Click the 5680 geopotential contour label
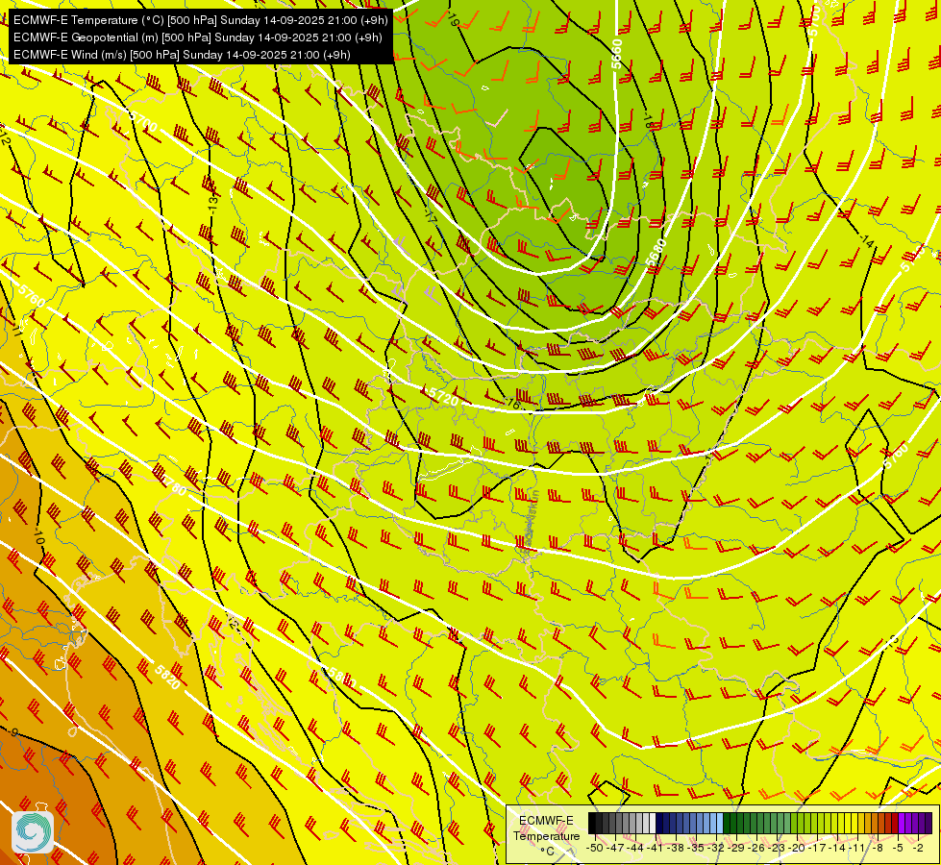Screen dimensions: 941x865 click(656, 252)
